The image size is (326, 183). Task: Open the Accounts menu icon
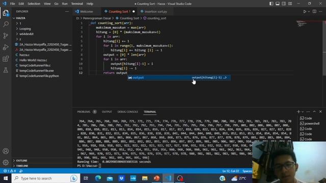[x=6, y=151]
